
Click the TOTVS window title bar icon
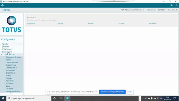pos(1,1)
